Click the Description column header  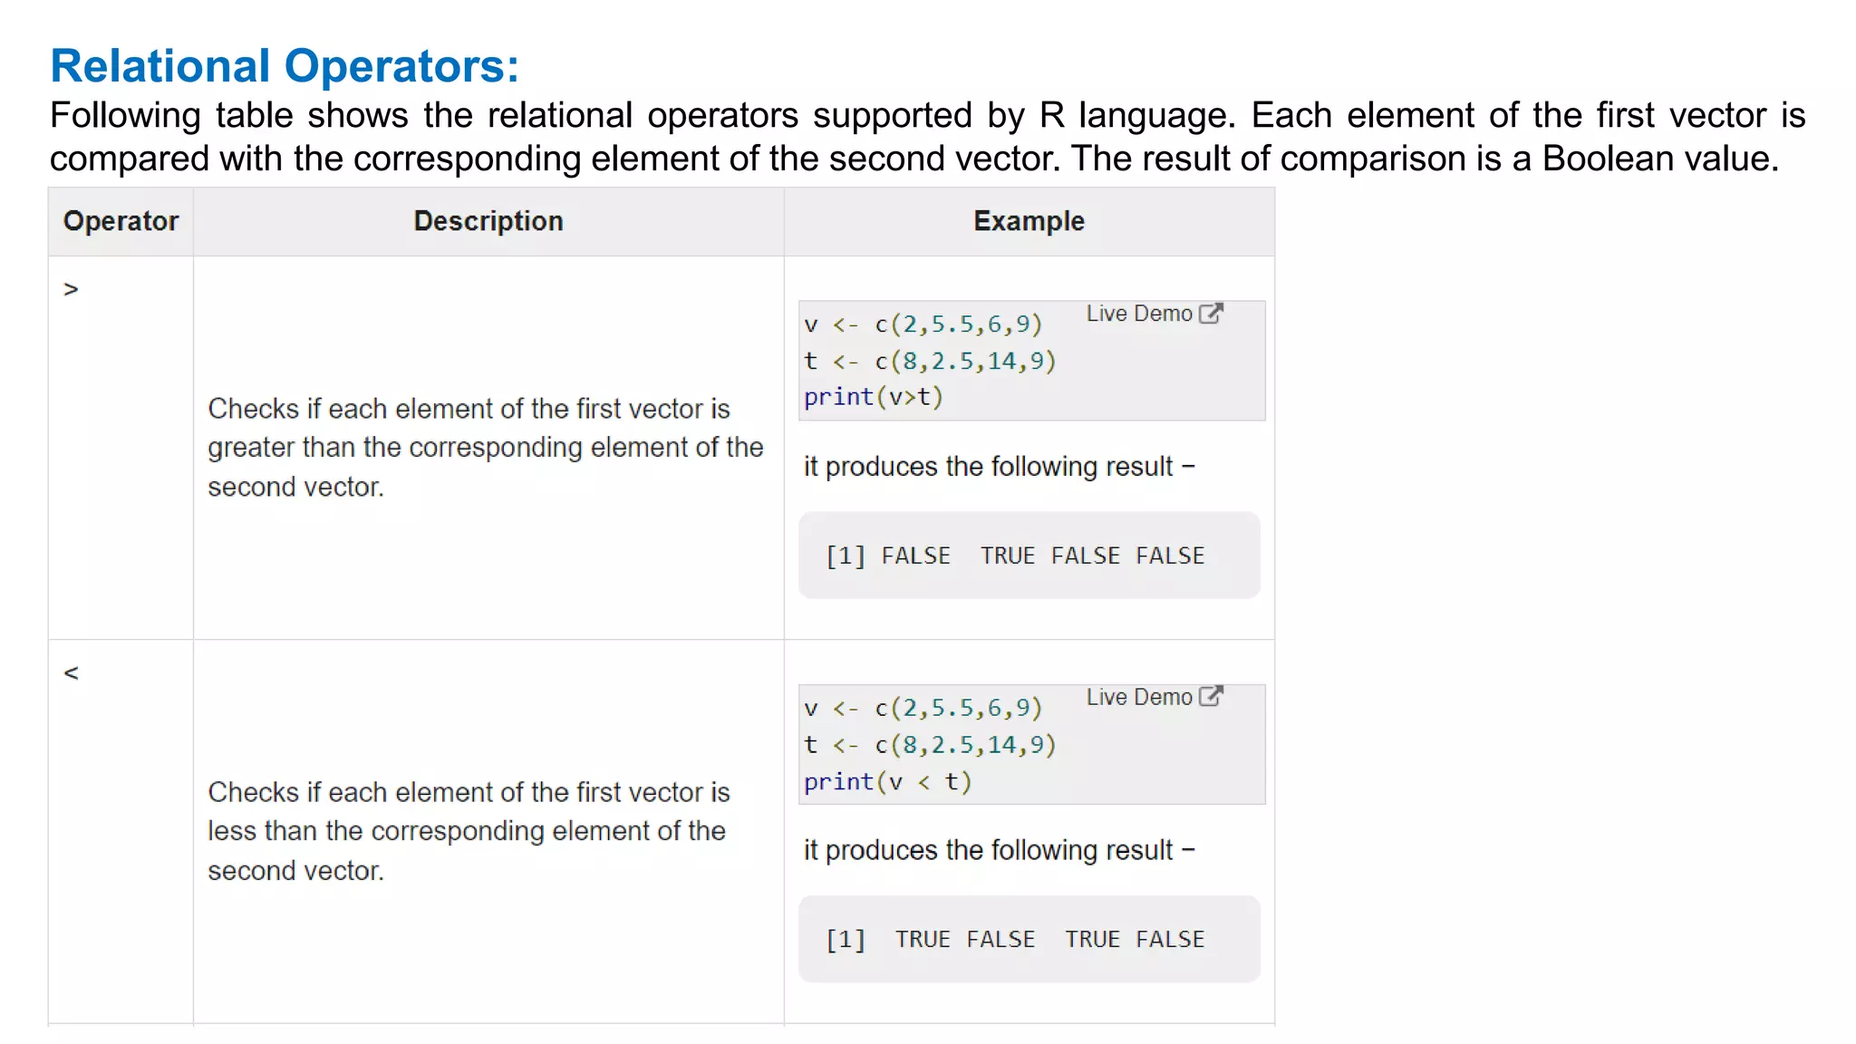point(488,221)
